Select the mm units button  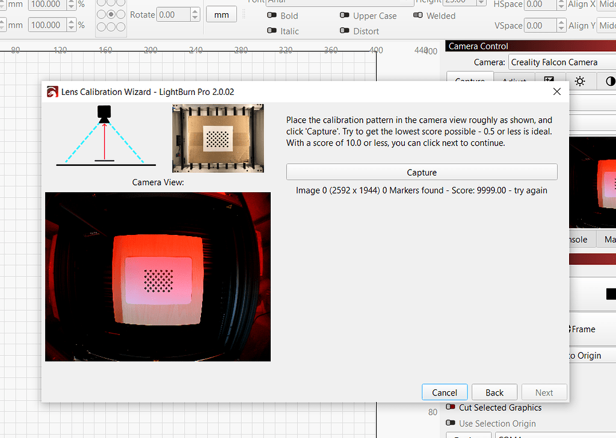coord(221,13)
